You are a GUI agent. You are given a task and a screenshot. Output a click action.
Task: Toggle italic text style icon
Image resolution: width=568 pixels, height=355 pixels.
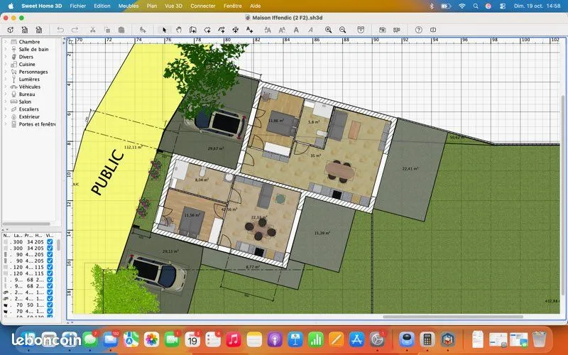pyautogui.click(x=310, y=30)
